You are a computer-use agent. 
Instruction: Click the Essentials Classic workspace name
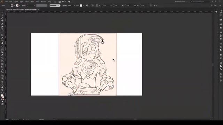coord(180,2)
